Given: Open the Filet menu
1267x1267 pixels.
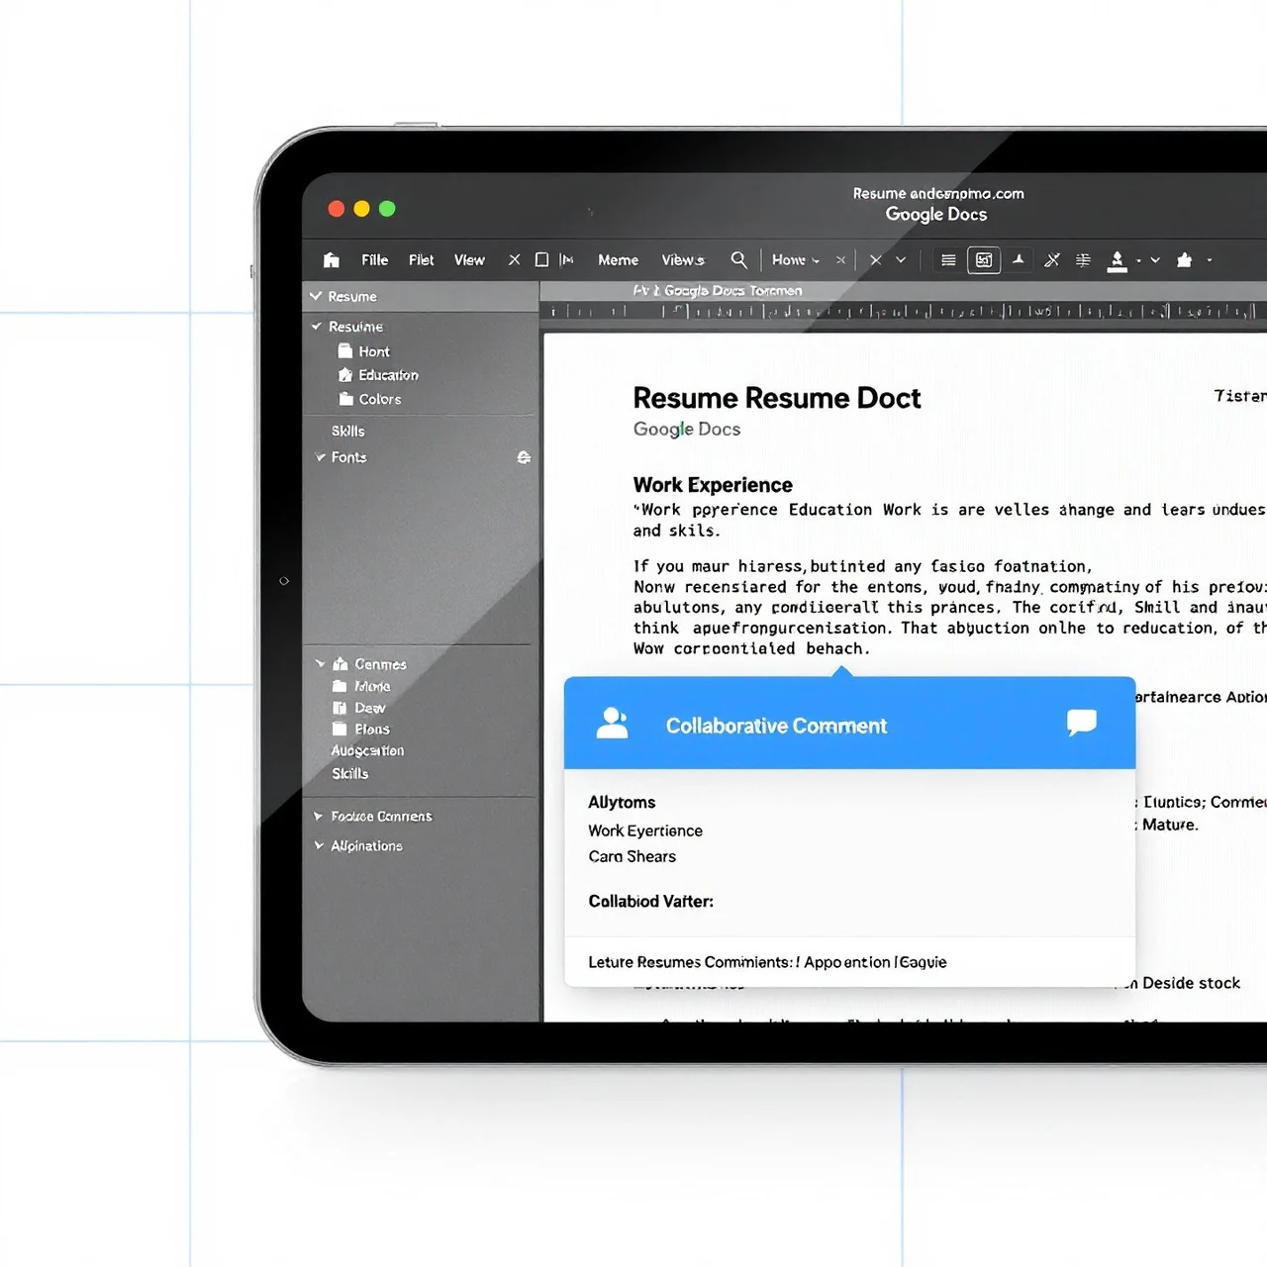Looking at the screenshot, I should click(421, 259).
